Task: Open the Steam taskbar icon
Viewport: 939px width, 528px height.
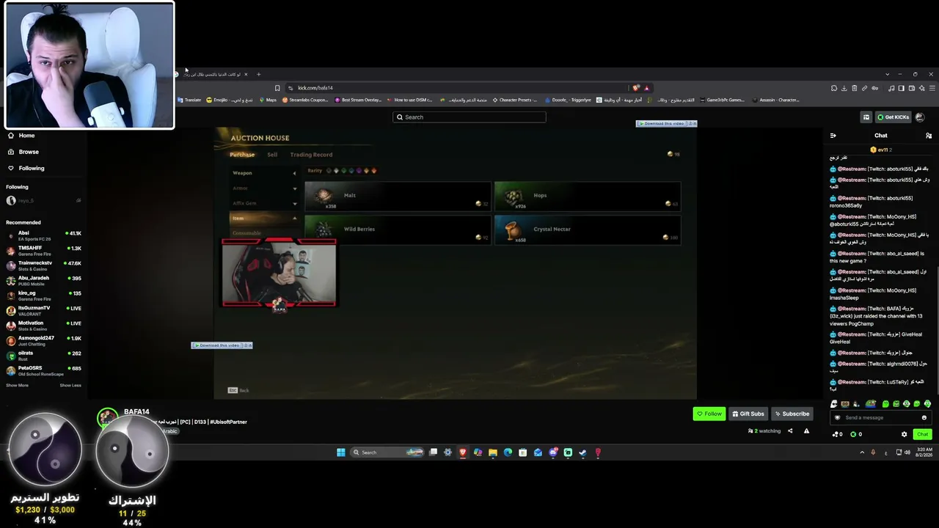Action: (x=583, y=452)
